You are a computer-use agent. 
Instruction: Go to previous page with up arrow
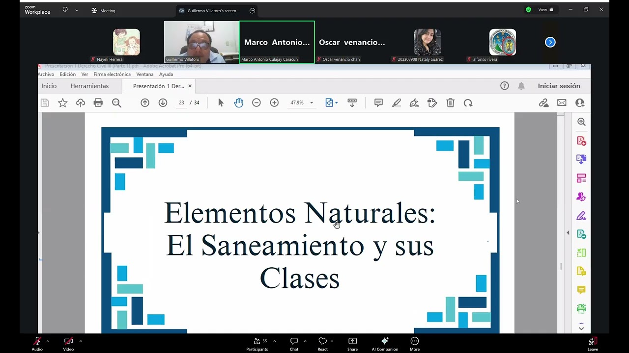pyautogui.click(x=145, y=102)
